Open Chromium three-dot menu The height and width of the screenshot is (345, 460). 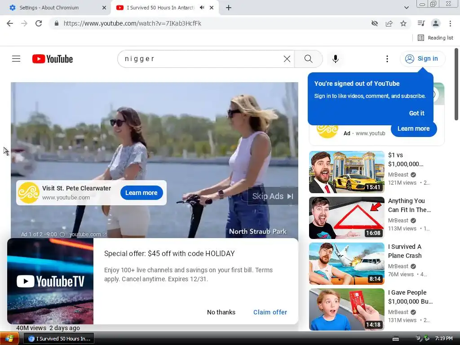pyautogui.click(x=450, y=23)
